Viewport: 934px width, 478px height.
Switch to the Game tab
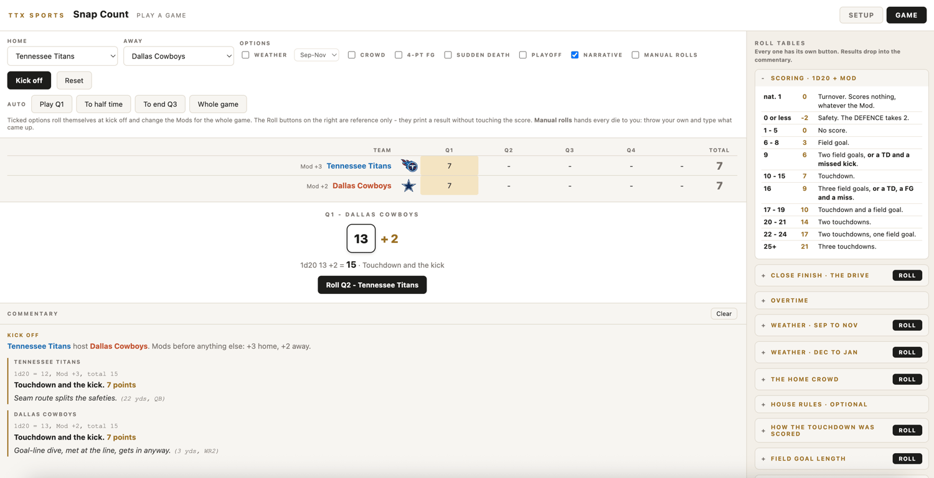coord(907,15)
